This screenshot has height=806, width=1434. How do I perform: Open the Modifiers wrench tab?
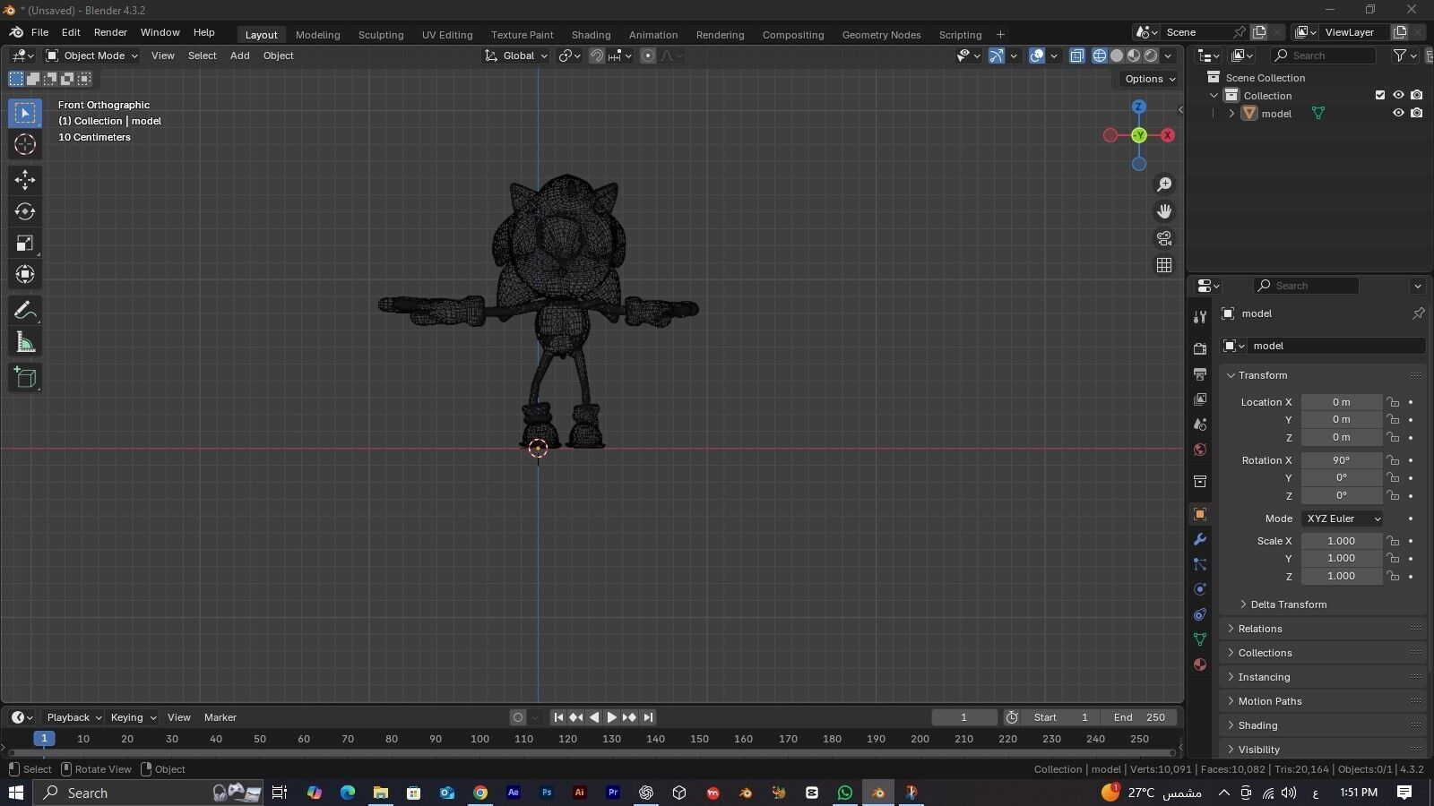[1200, 539]
